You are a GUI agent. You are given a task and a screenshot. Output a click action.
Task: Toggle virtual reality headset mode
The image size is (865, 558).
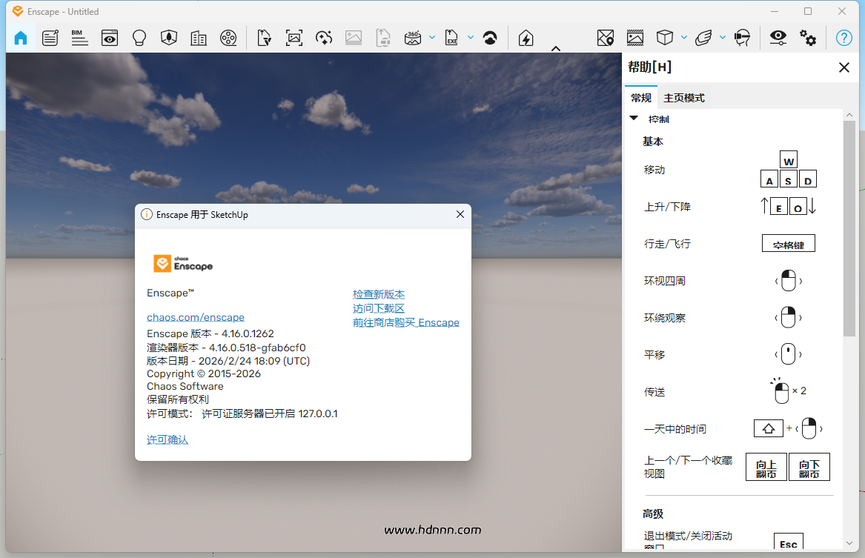(742, 38)
